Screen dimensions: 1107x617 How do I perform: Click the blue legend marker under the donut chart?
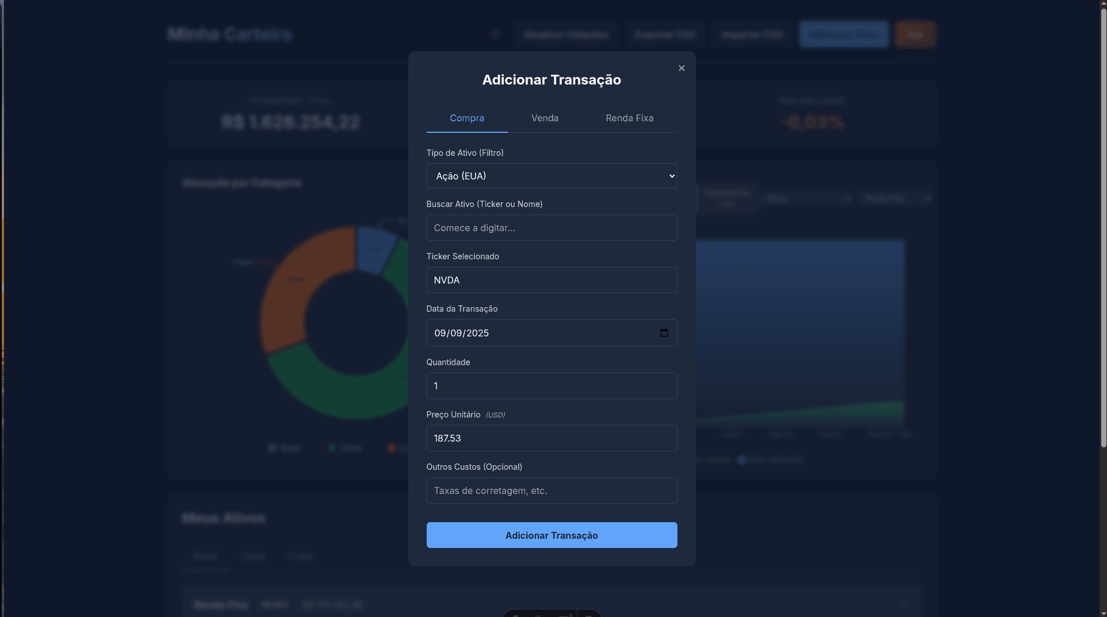[272, 448]
